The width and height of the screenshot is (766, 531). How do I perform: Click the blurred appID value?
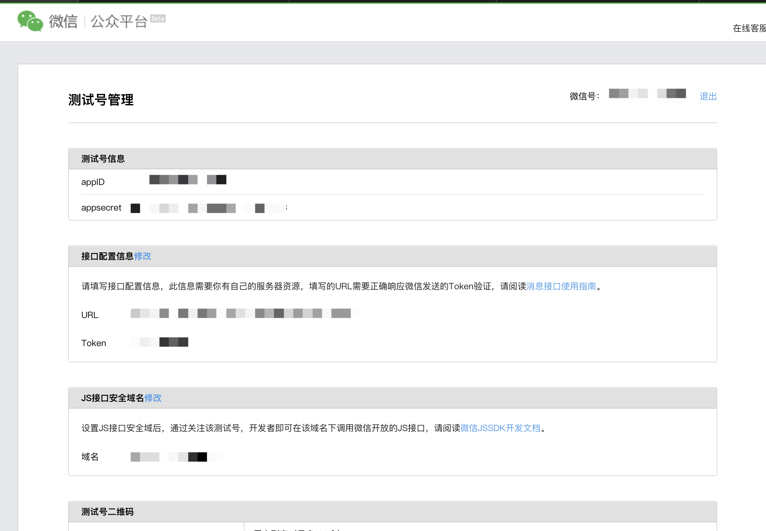(188, 180)
